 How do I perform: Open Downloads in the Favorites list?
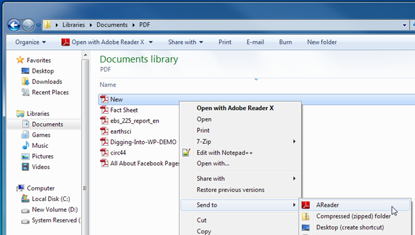[47, 82]
